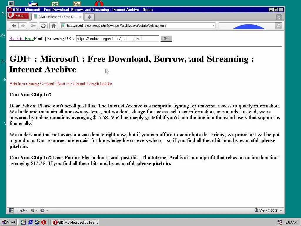Image resolution: width=301 pixels, height=226 pixels.
Task: Click the task scheduler tray icon
Action: coord(280,222)
